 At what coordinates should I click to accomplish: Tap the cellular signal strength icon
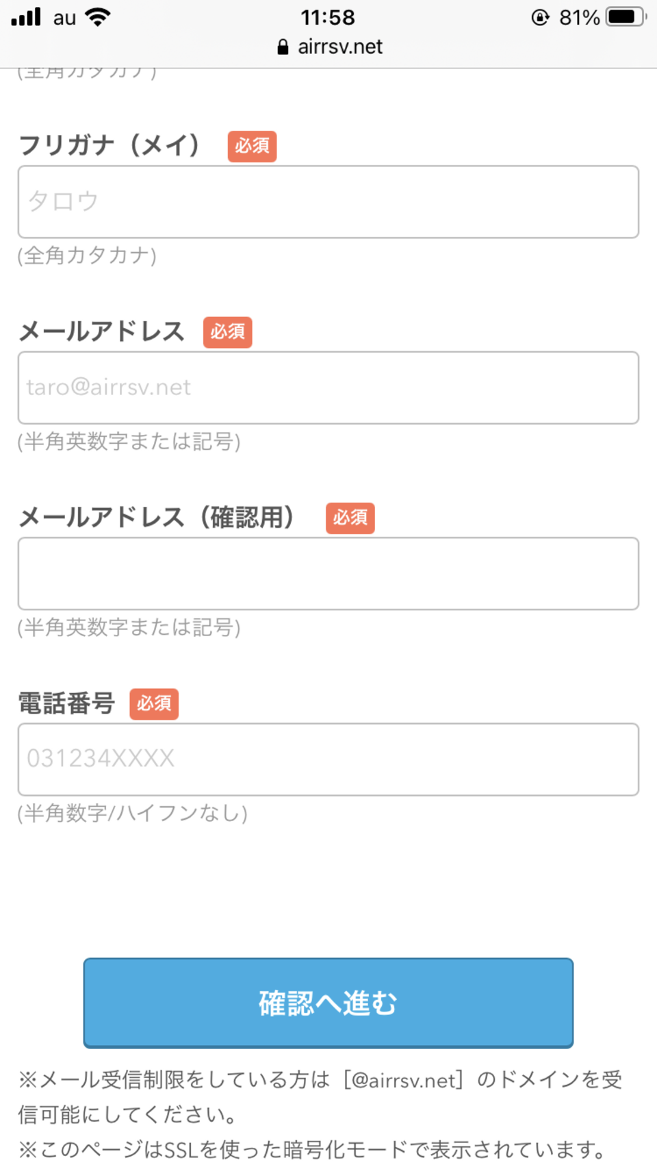[x=26, y=17]
